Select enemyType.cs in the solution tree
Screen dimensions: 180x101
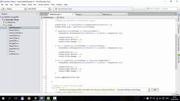14,38
